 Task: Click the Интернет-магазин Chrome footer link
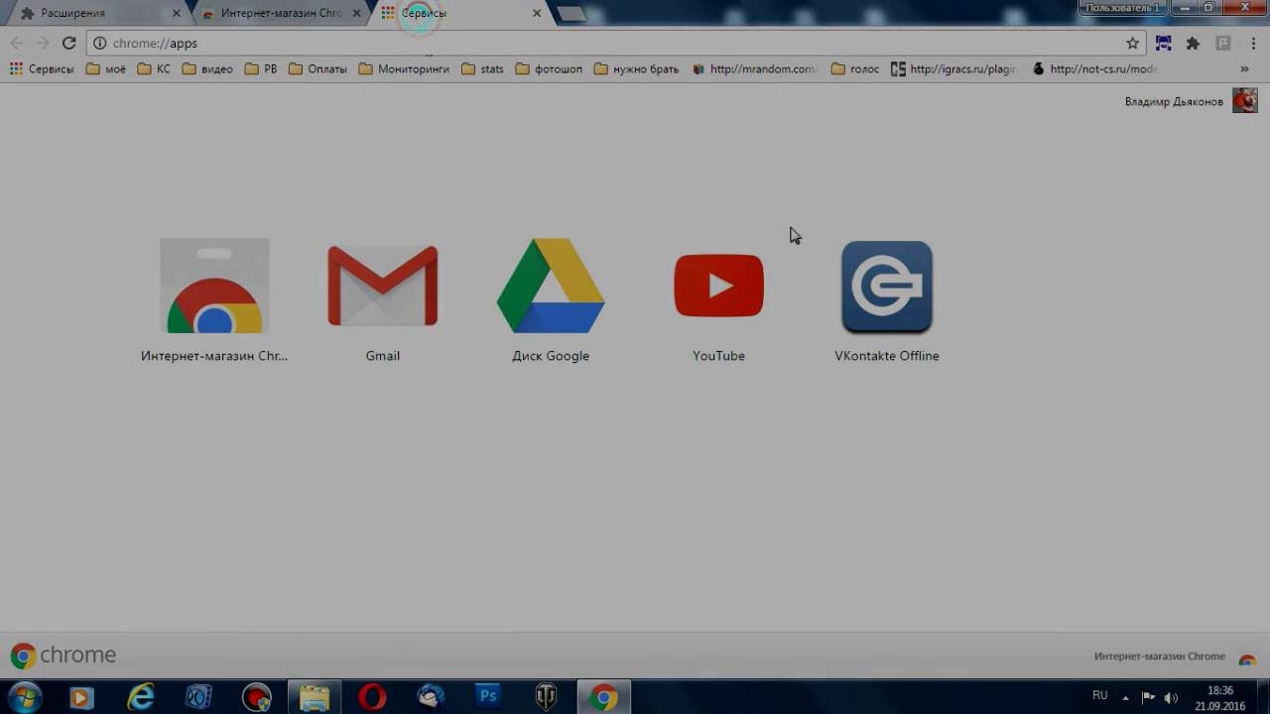(1160, 656)
